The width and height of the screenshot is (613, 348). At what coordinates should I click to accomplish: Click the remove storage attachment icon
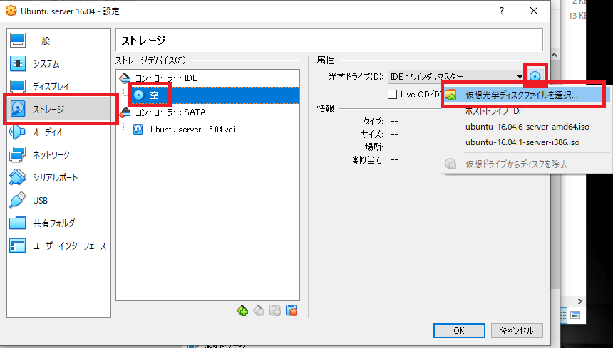point(292,310)
